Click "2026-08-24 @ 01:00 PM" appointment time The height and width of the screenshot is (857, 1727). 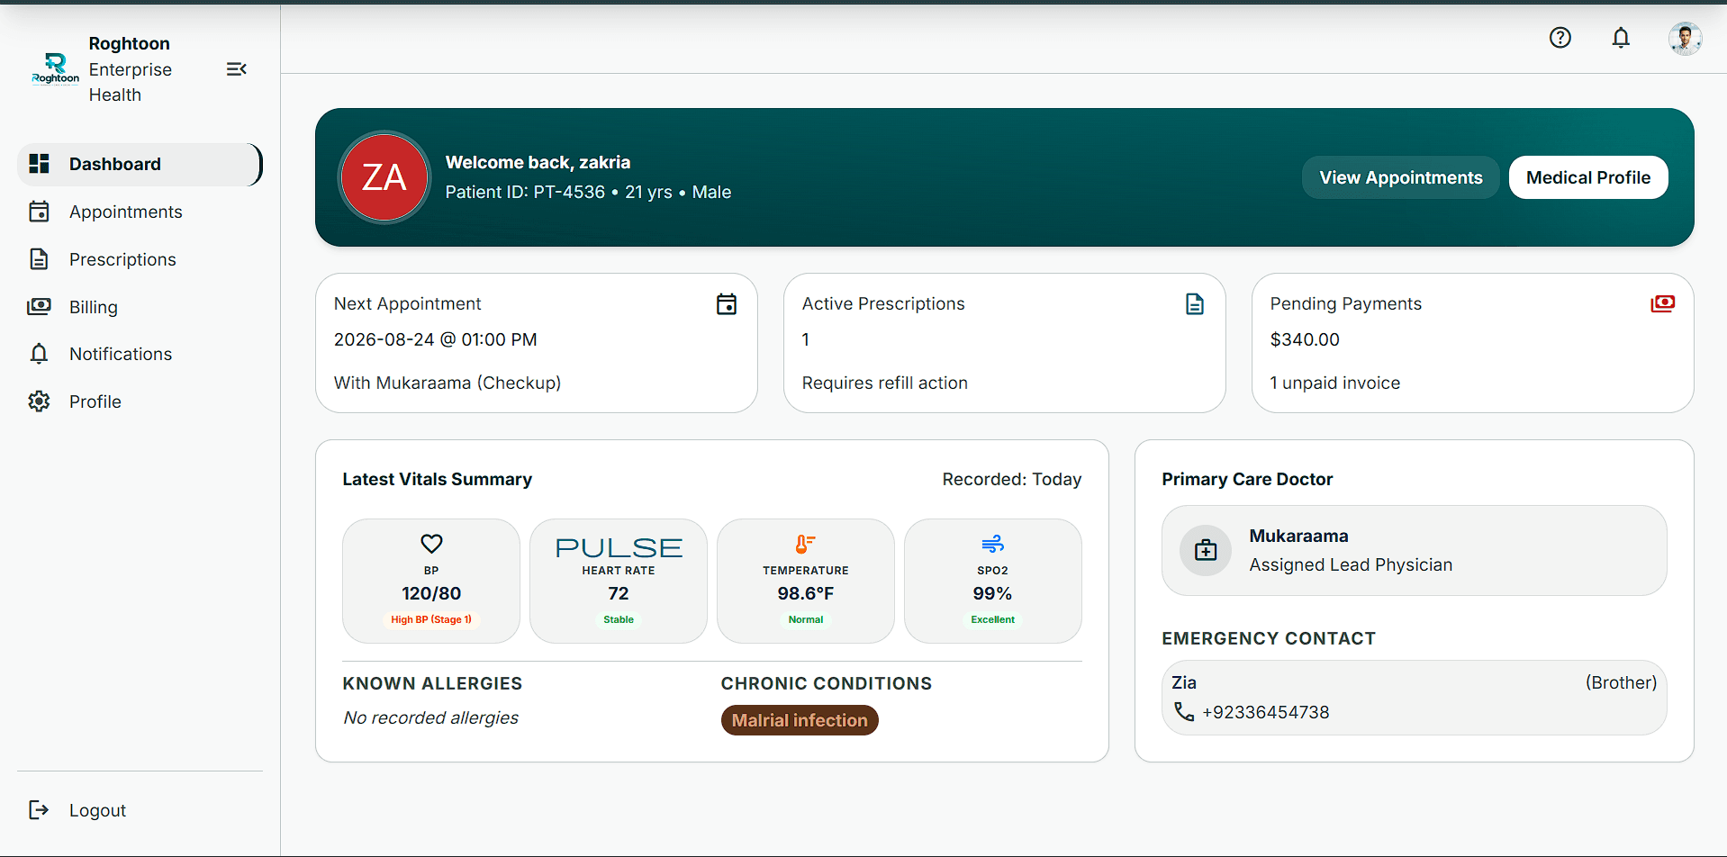[436, 339]
